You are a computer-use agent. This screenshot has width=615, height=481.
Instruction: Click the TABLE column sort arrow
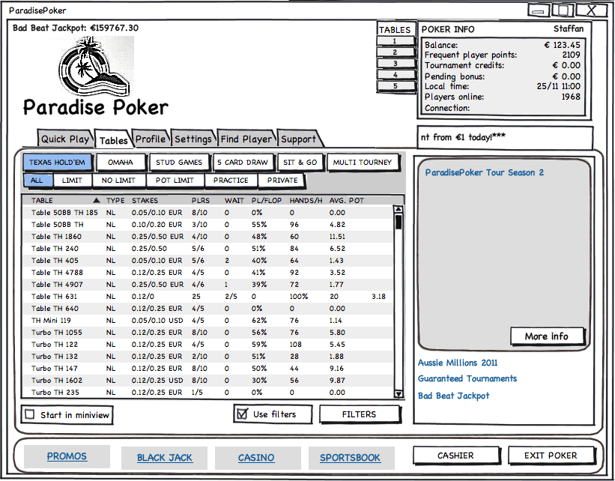tap(97, 201)
